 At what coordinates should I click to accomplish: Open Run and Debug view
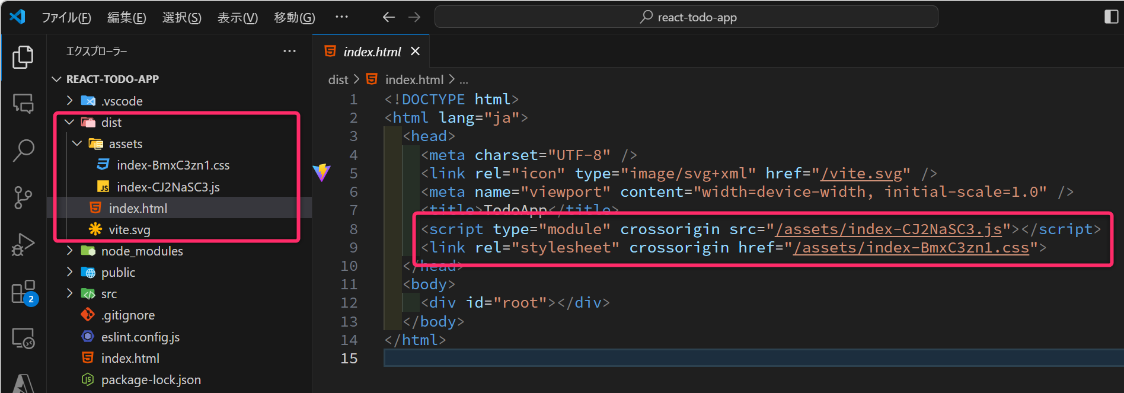click(23, 244)
